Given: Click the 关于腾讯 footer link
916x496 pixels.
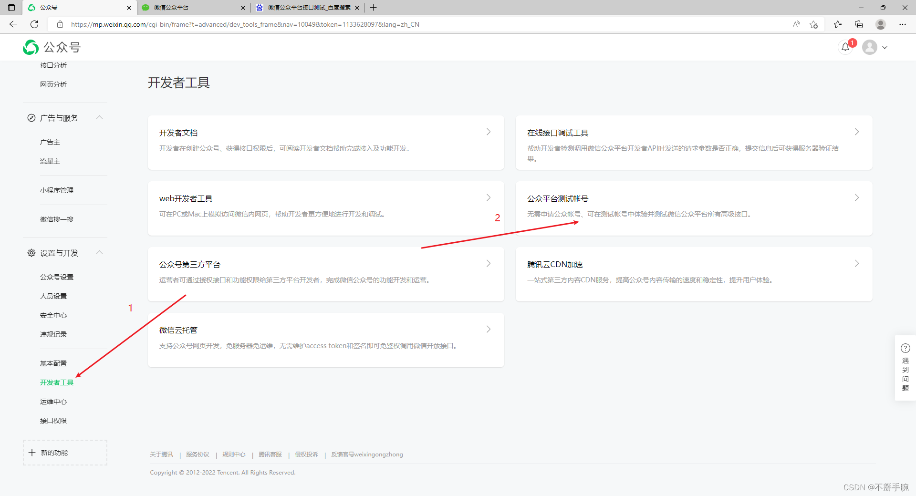Looking at the screenshot, I should (x=161, y=455).
